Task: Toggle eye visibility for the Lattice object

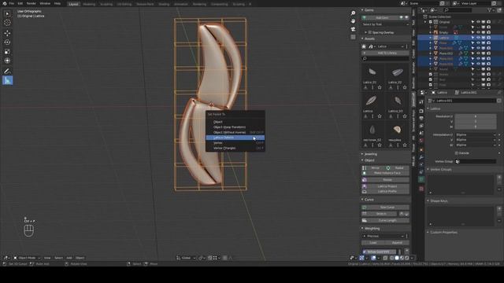Action: point(478,38)
